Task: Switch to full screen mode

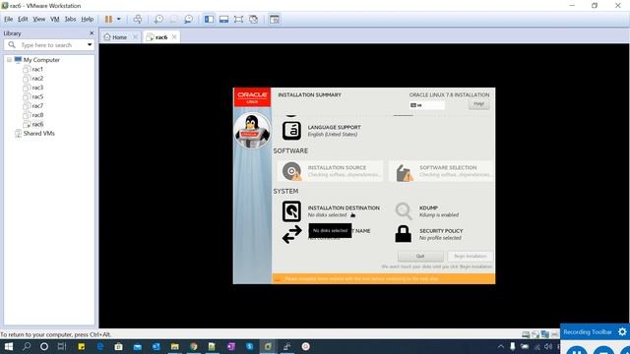Action: coord(238,20)
